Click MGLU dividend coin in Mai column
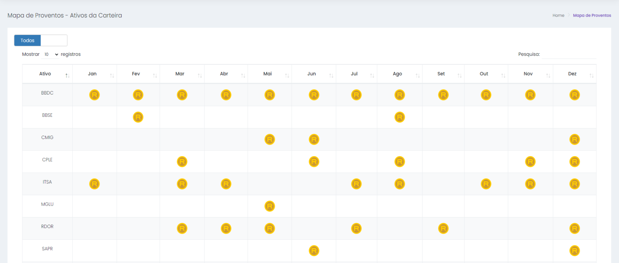This screenshot has height=263, width=619. pyautogui.click(x=270, y=206)
